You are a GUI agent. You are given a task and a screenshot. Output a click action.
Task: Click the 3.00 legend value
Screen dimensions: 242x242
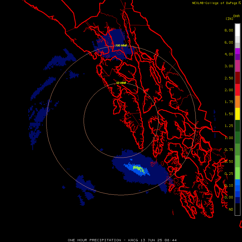click(x=229, y=66)
